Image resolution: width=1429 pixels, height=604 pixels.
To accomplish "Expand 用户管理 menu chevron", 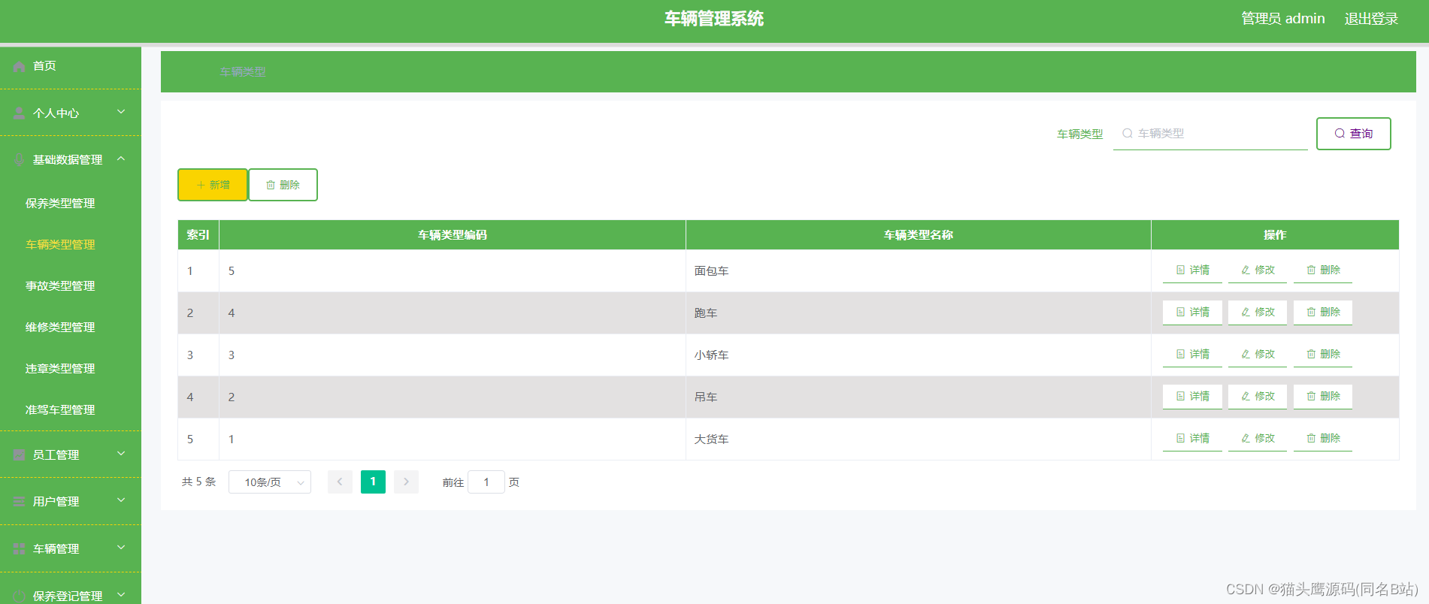I will pos(121,500).
